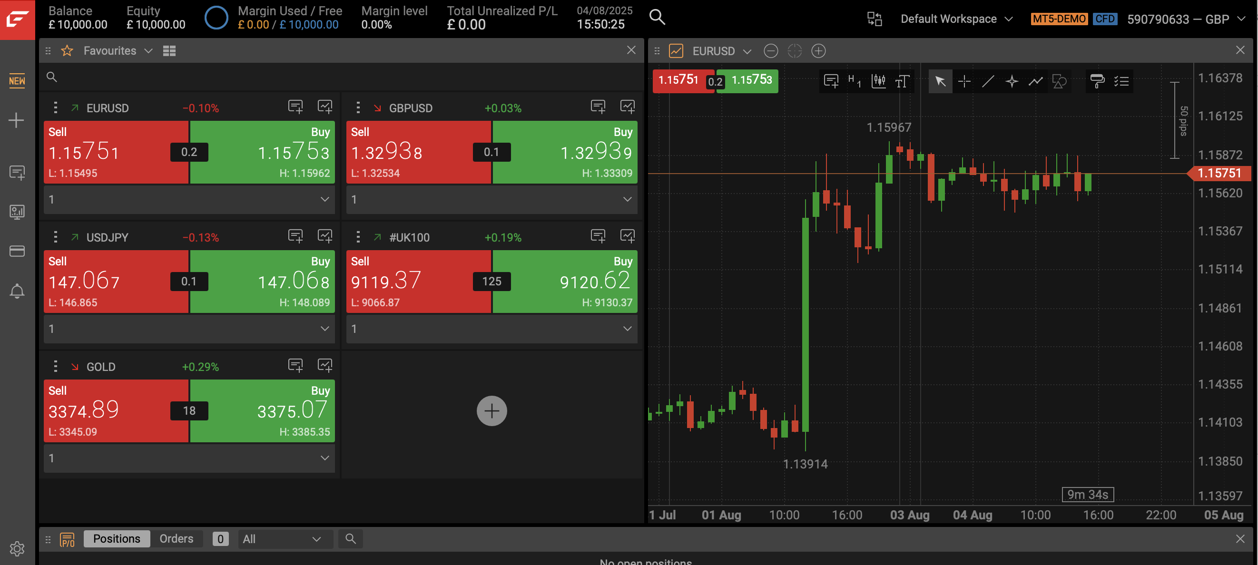Open the chart object list
The width and height of the screenshot is (1258, 565).
(1121, 81)
